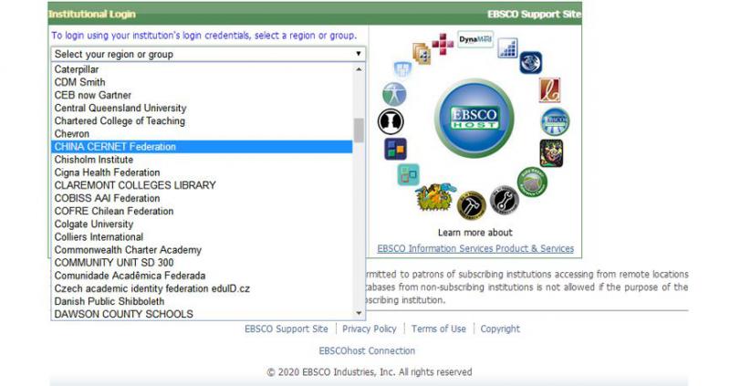Click the blue bar chart grid icon

[x=507, y=48]
